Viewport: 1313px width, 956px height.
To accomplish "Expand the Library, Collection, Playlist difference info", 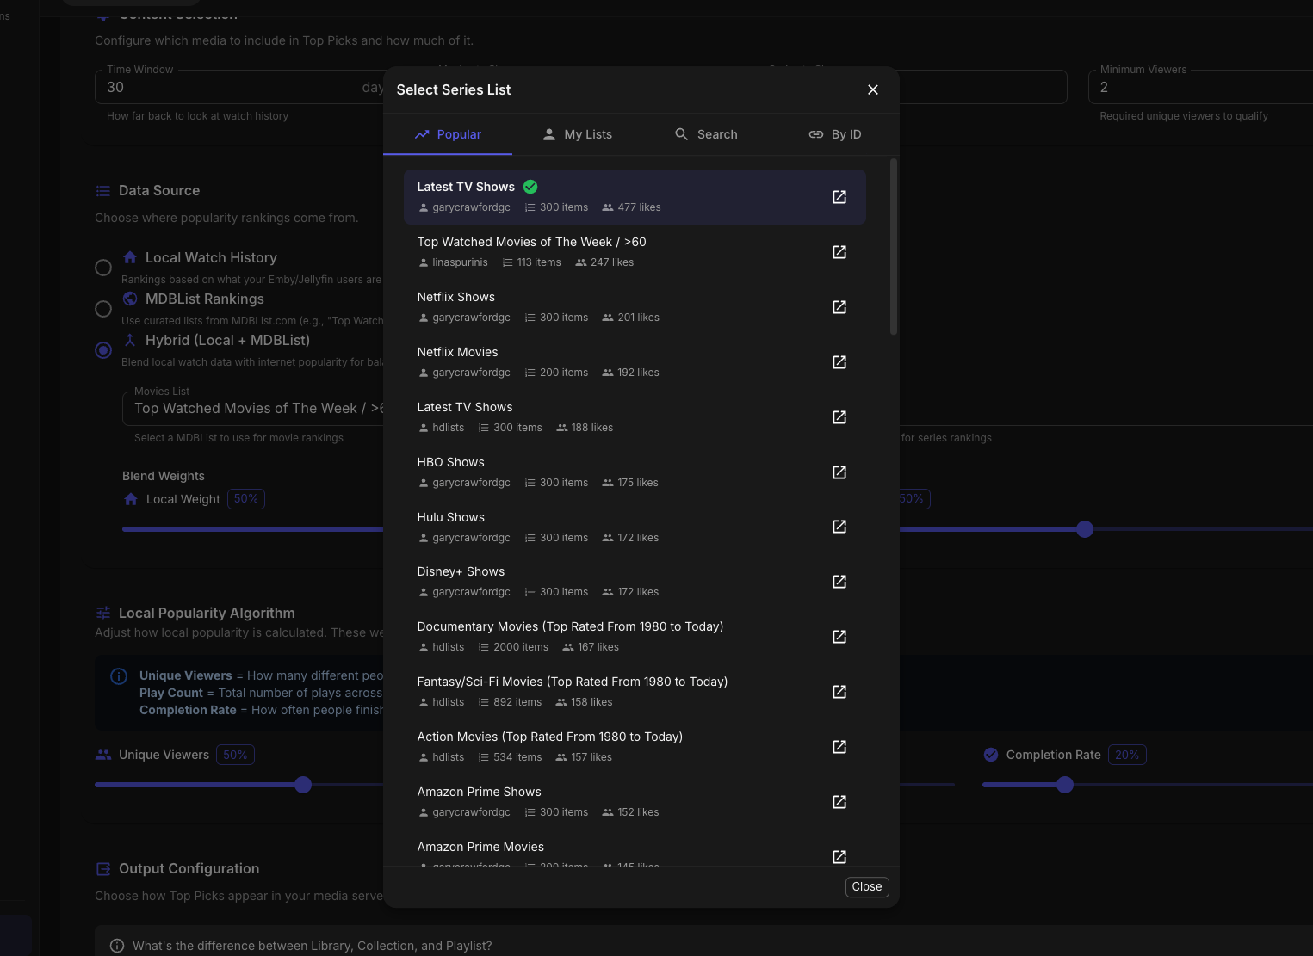I will (x=312, y=946).
